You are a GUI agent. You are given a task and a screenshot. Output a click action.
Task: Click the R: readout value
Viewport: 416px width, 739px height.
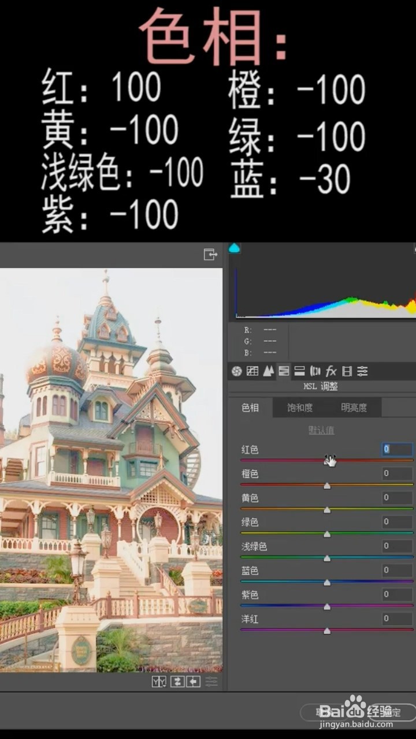[269, 330]
